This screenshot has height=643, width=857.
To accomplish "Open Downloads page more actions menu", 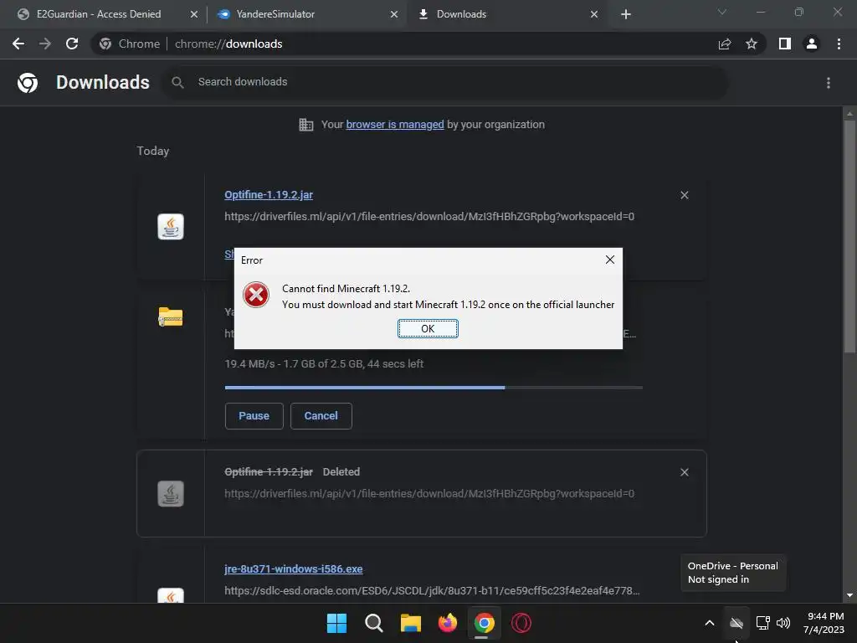I will click(829, 83).
